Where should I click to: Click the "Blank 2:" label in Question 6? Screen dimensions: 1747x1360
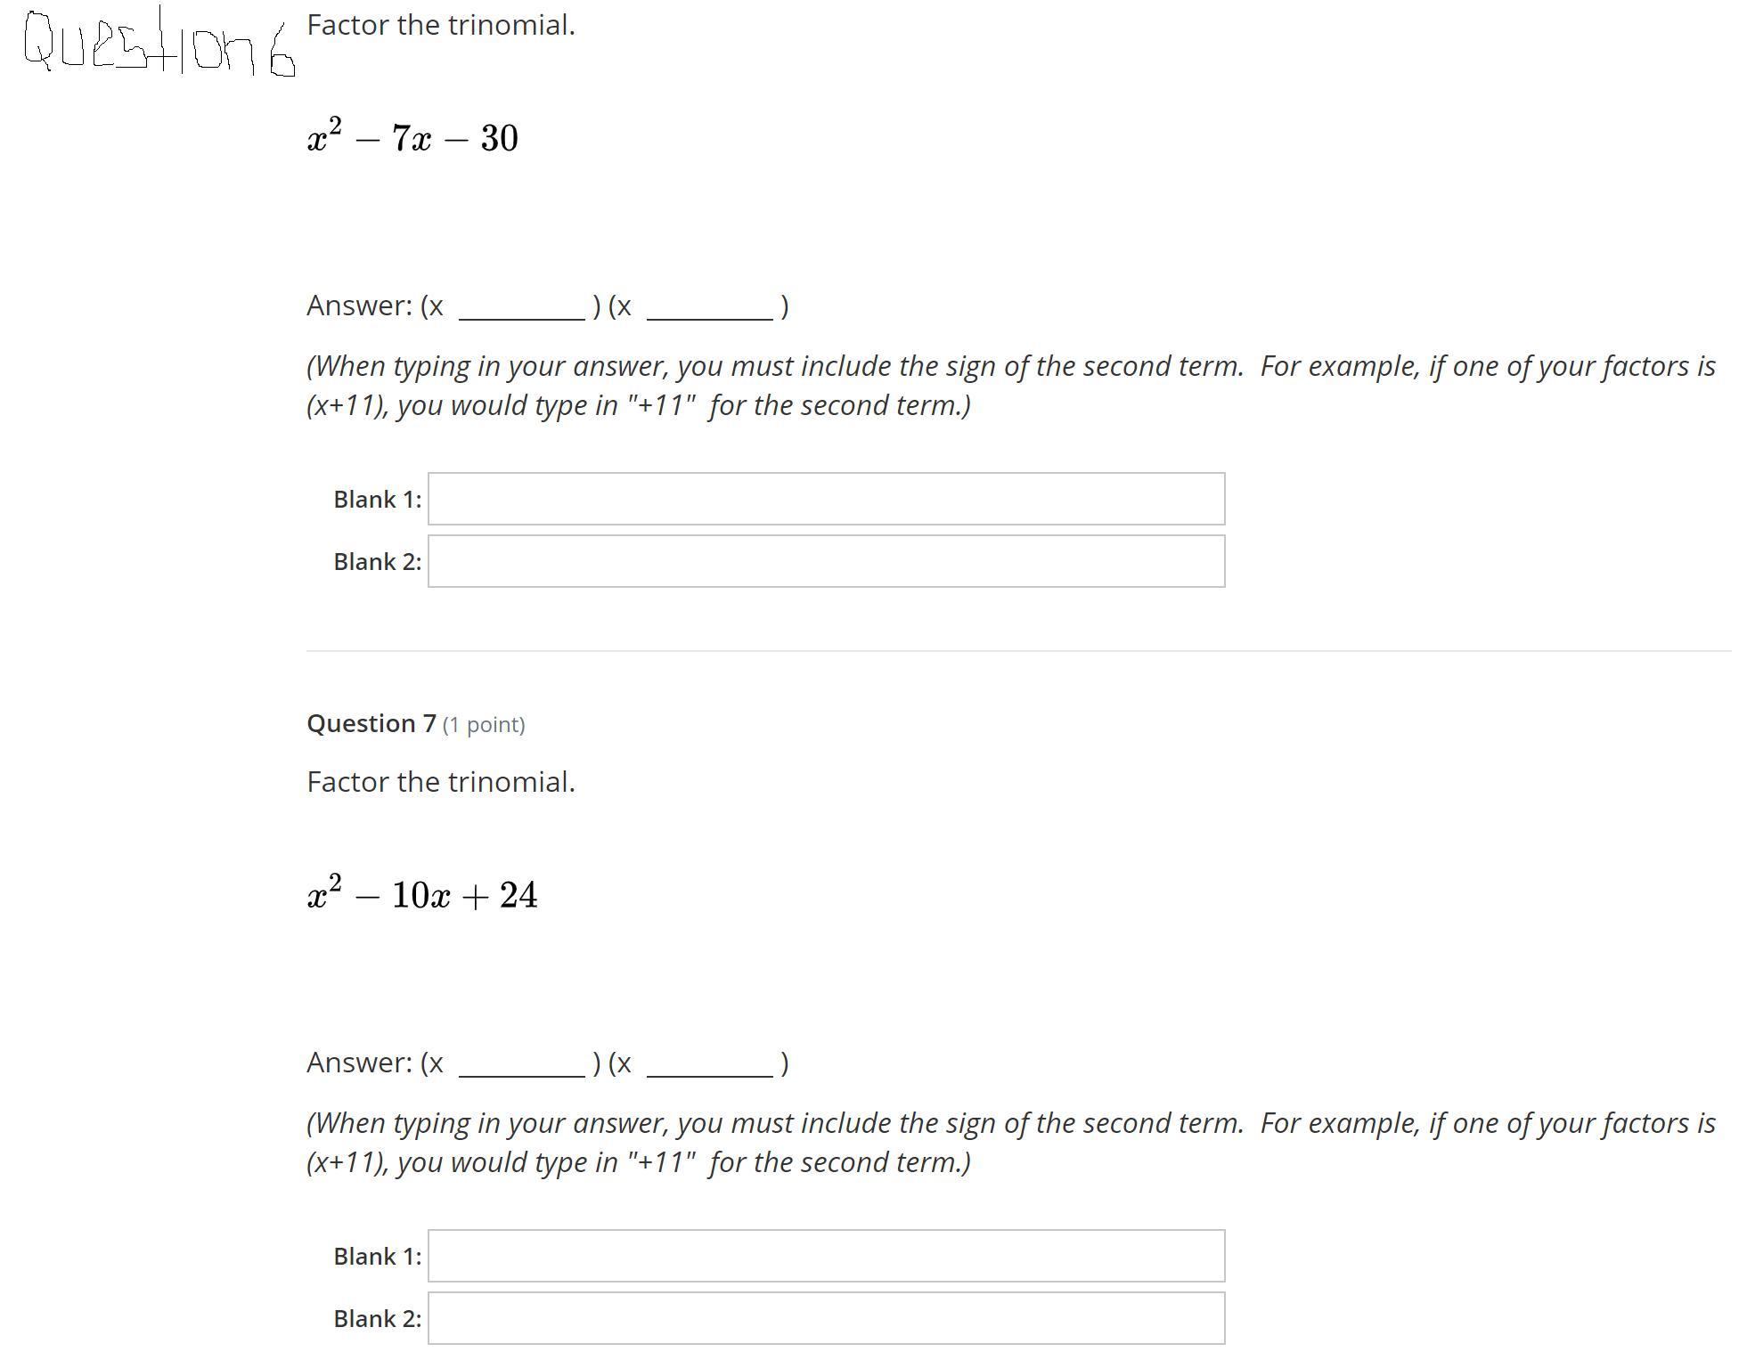pyautogui.click(x=378, y=561)
